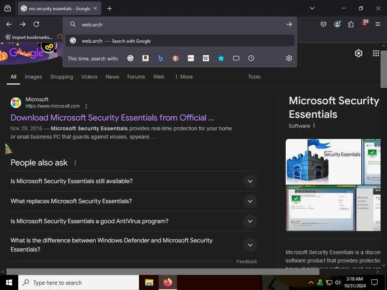Switch to Shopping tab
The image size is (387, 290).
click(62, 77)
